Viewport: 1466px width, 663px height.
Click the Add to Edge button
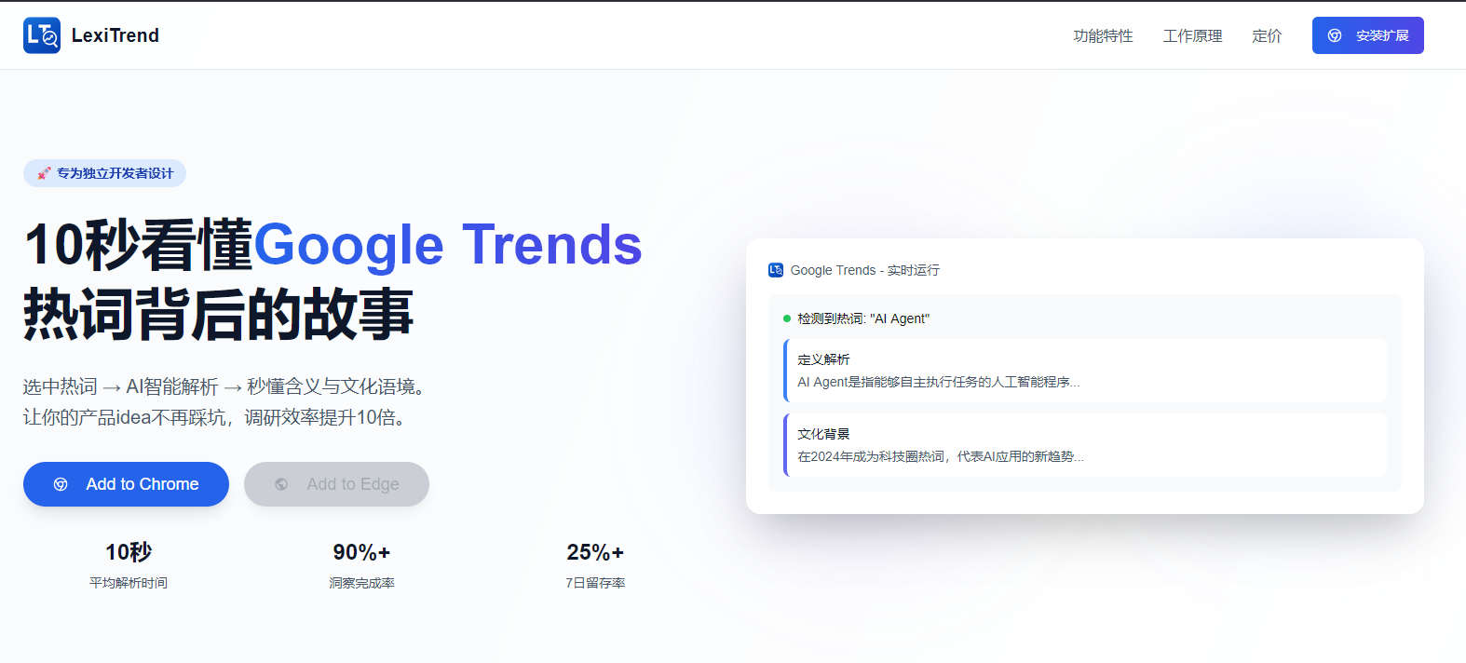pyautogui.click(x=336, y=484)
